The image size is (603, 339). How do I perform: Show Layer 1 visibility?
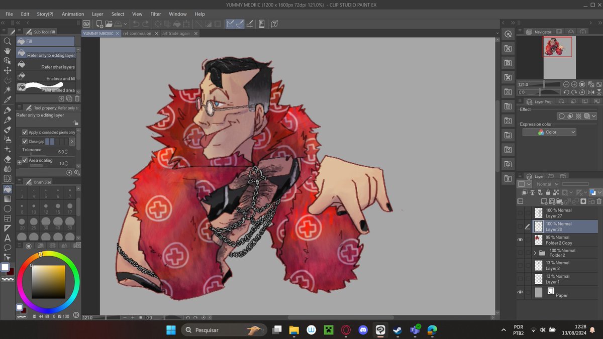coord(520,279)
